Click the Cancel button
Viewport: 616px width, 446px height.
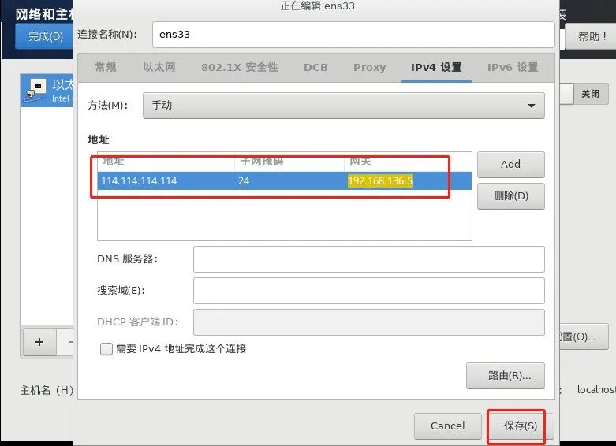(447, 426)
